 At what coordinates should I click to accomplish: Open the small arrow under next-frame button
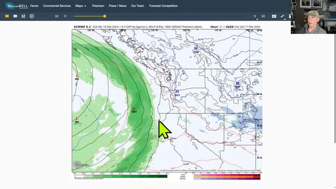(x=257, y=19)
